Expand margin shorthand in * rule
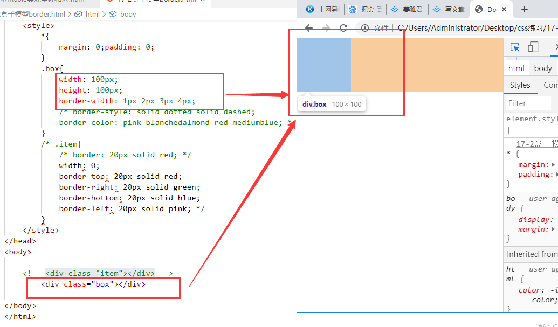558x327 pixels. pyautogui.click(x=553, y=164)
